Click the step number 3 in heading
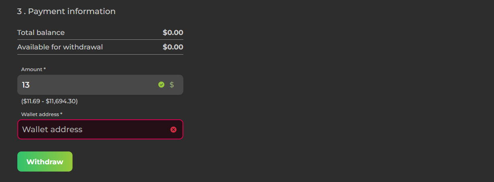This screenshot has width=494, height=182. click(x=19, y=12)
